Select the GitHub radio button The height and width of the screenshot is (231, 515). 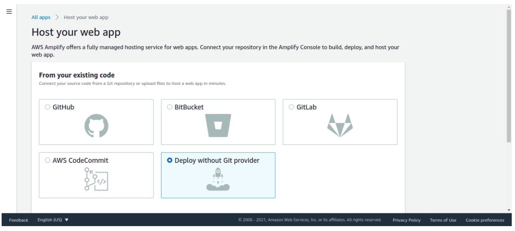coord(48,107)
